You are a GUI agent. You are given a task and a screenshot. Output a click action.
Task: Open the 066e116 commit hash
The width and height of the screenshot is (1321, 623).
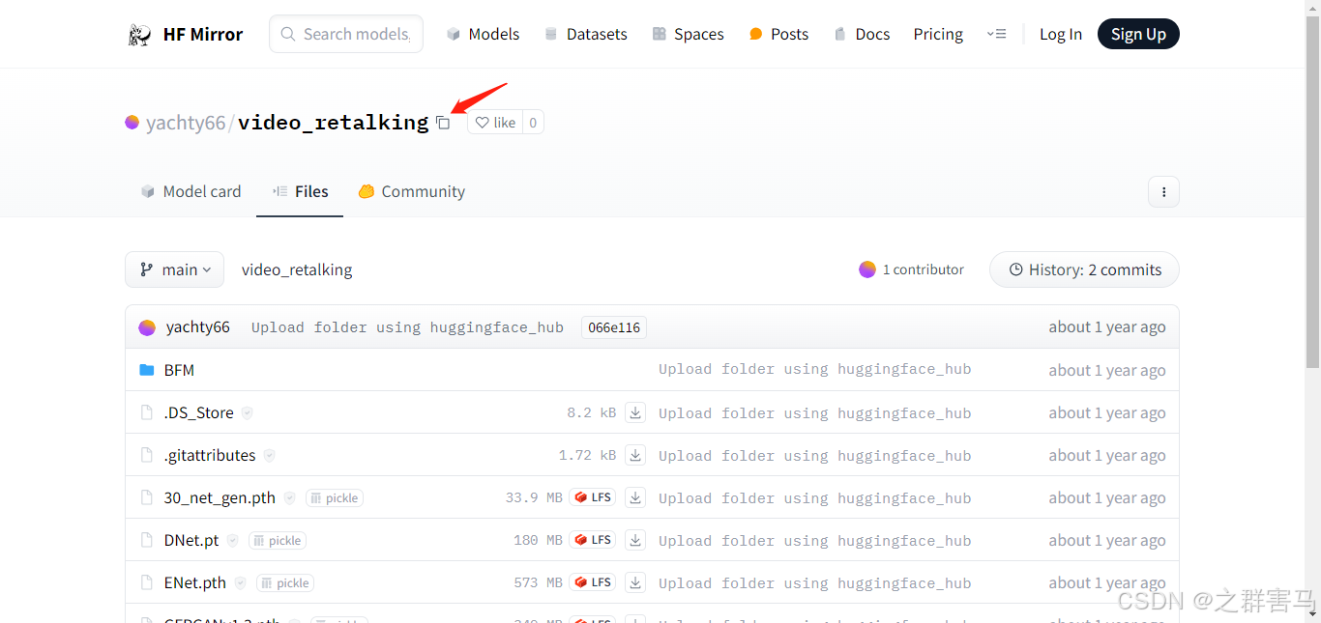point(614,327)
